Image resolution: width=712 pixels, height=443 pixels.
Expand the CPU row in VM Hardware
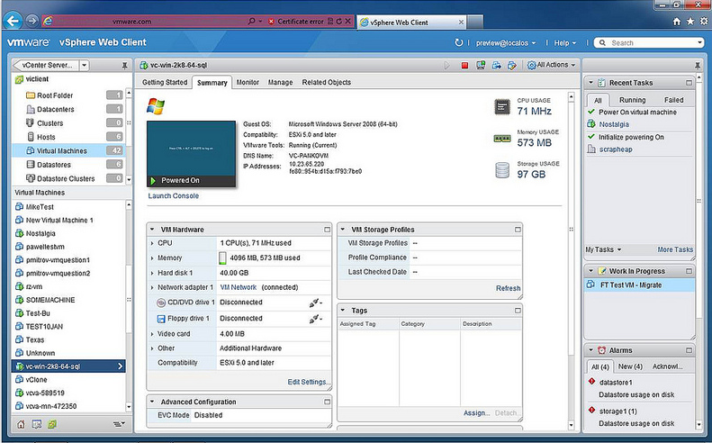[x=152, y=243]
